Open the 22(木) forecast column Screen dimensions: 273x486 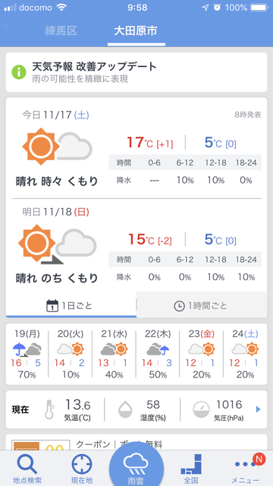[x=158, y=355]
